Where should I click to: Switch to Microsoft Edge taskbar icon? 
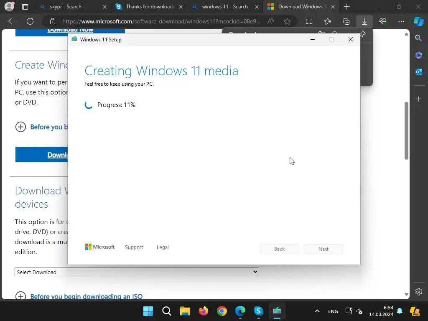[x=240, y=311]
